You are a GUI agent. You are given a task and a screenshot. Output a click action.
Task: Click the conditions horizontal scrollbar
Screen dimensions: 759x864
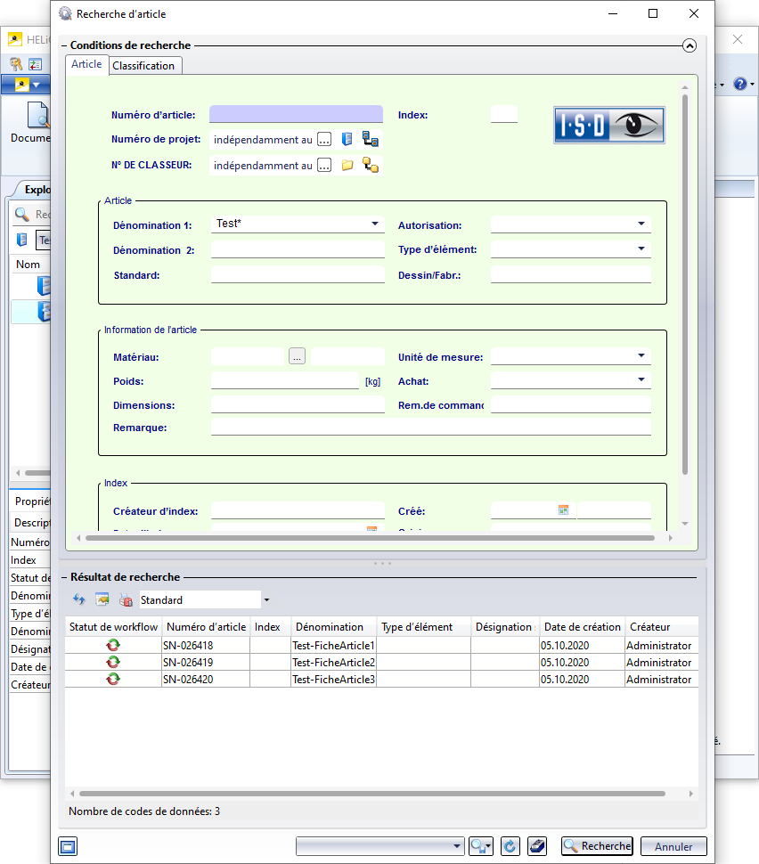tap(370, 538)
